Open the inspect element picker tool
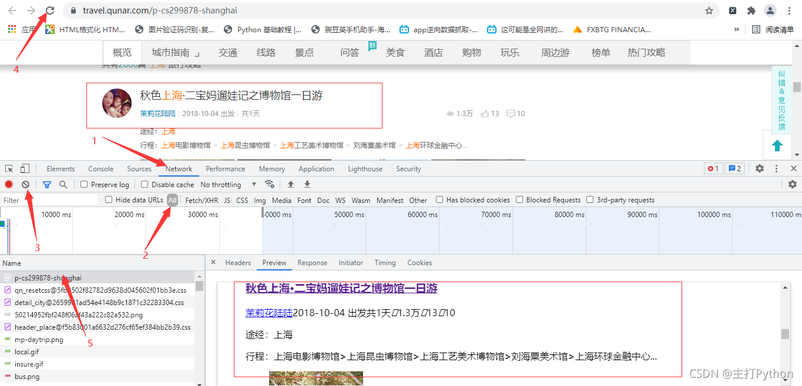802x386 pixels. [x=9, y=169]
